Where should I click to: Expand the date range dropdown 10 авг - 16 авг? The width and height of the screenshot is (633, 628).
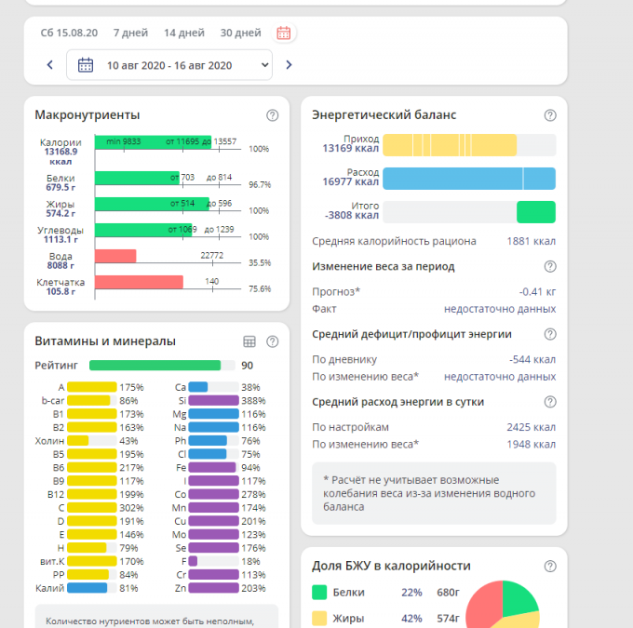tap(172, 65)
